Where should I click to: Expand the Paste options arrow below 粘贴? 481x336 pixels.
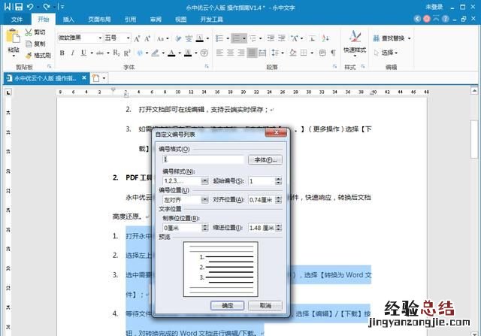point(14,56)
